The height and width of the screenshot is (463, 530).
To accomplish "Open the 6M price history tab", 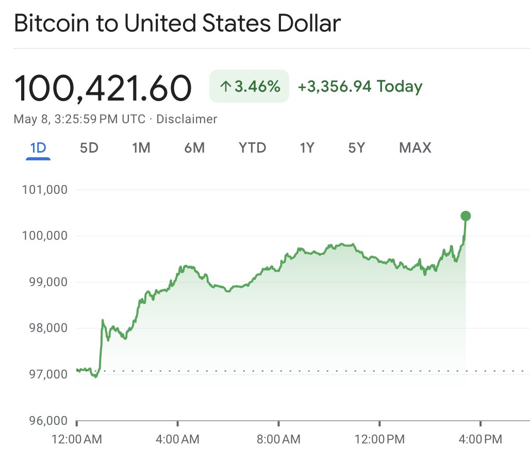I will pyautogui.click(x=195, y=148).
